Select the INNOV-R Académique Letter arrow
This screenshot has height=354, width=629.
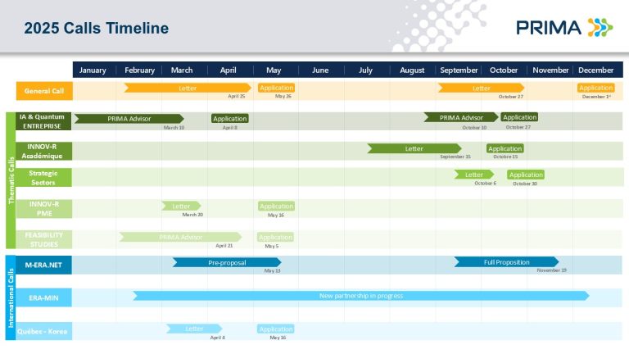coord(414,148)
